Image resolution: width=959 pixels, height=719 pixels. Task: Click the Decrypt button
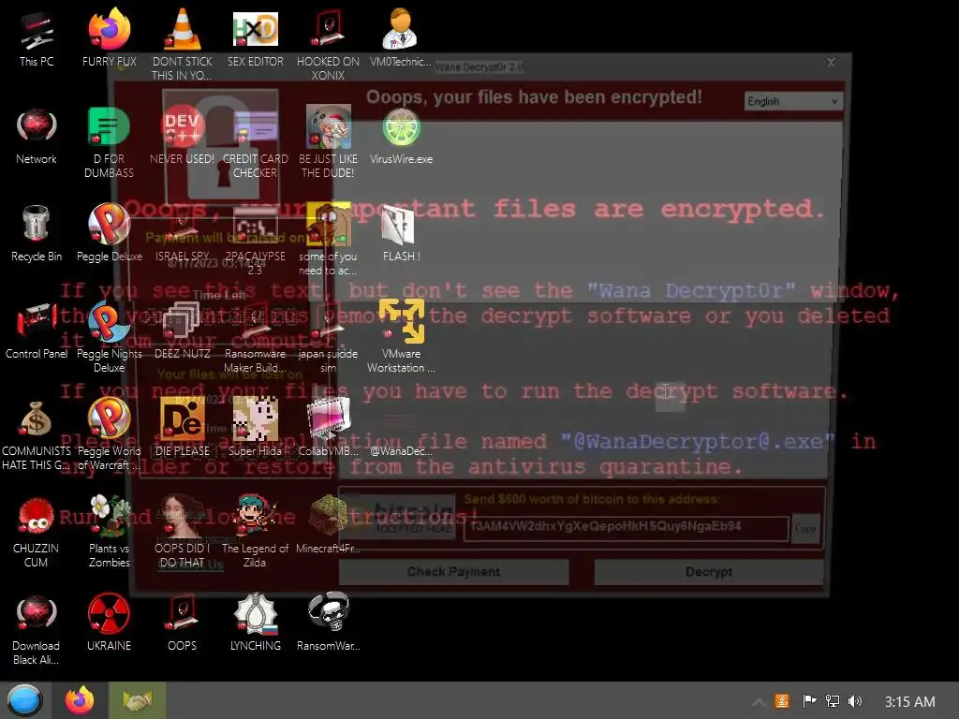tap(709, 572)
